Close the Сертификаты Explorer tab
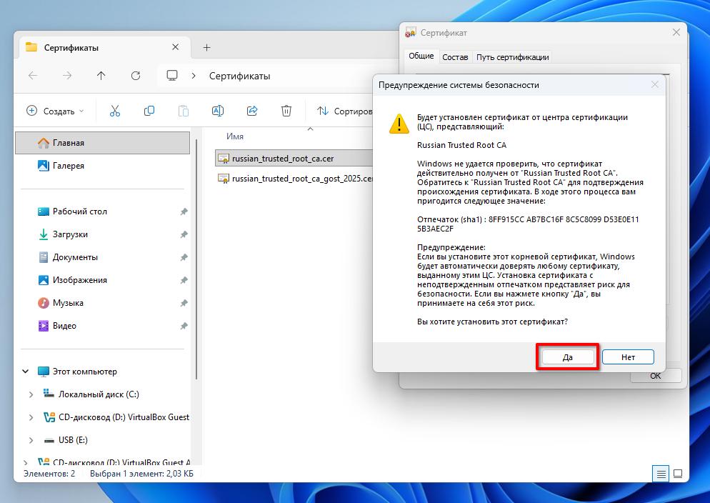Screen dimensions: 710x503 (x=175, y=47)
